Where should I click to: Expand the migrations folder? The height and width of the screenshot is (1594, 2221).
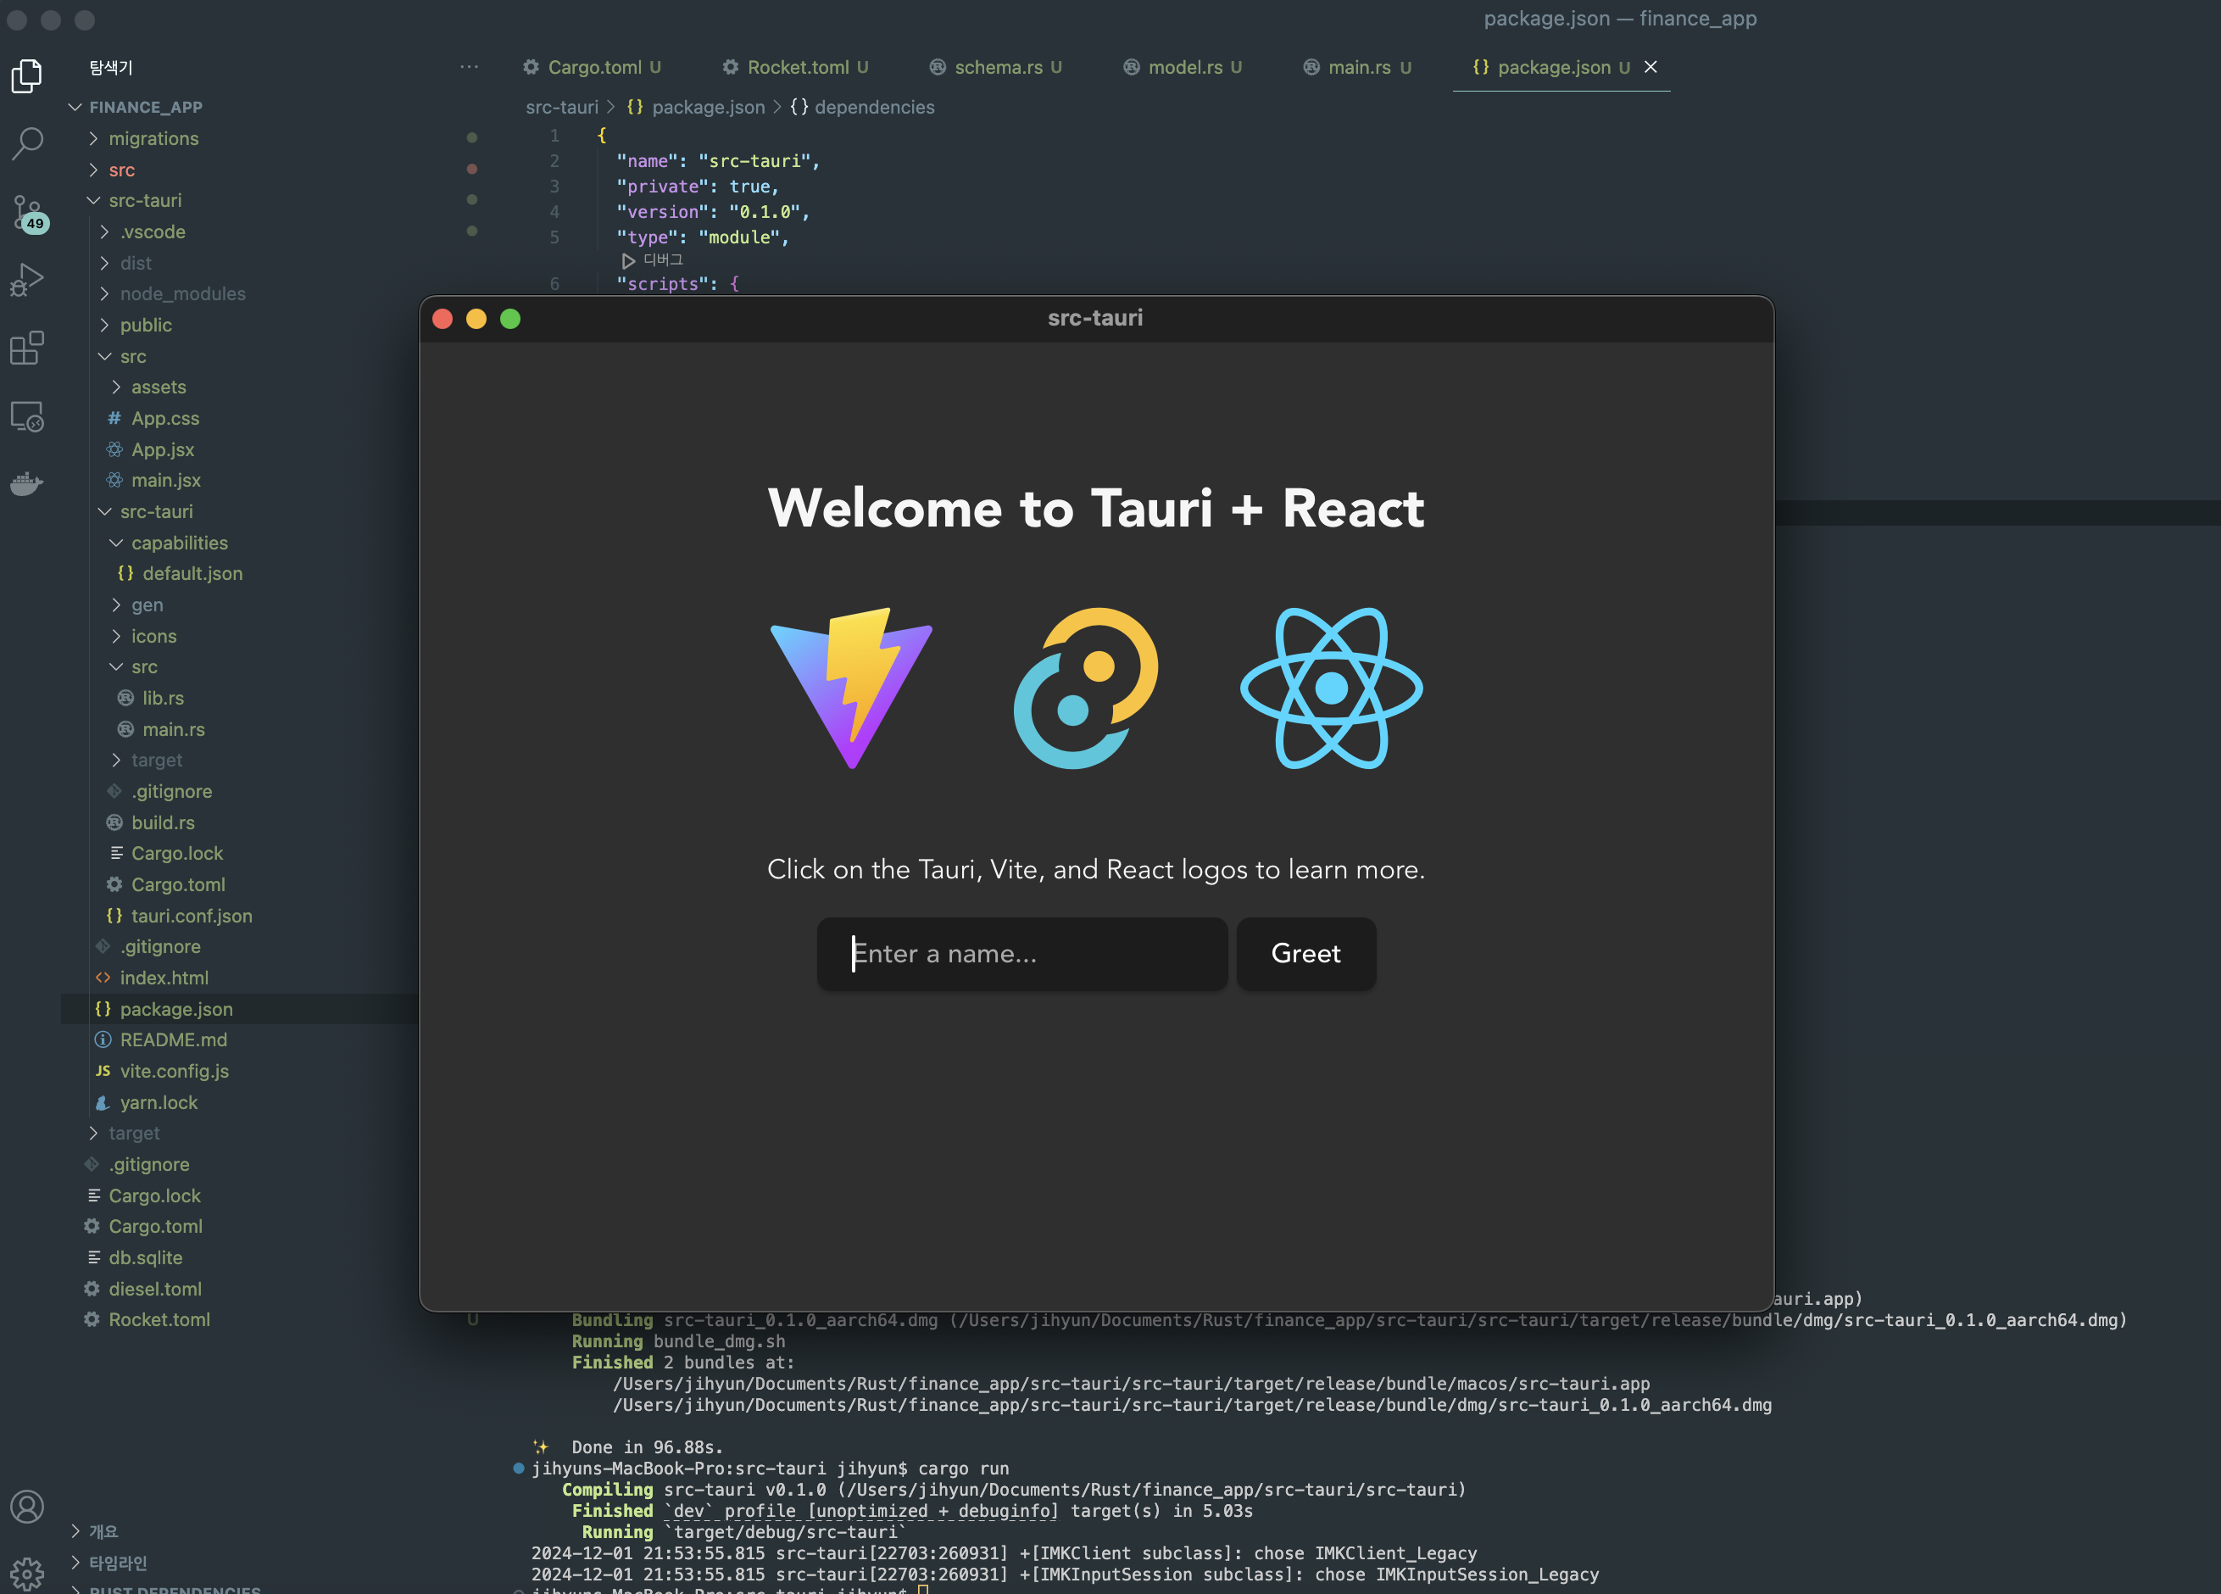click(x=153, y=138)
